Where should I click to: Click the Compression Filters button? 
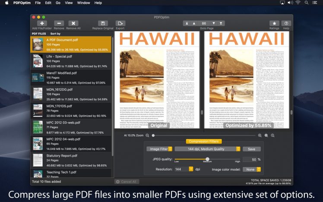(x=203, y=141)
